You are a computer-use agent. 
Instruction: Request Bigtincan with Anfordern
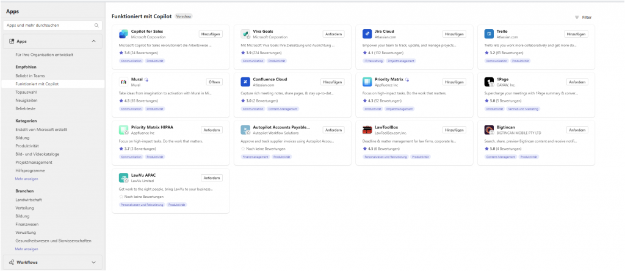point(577,130)
